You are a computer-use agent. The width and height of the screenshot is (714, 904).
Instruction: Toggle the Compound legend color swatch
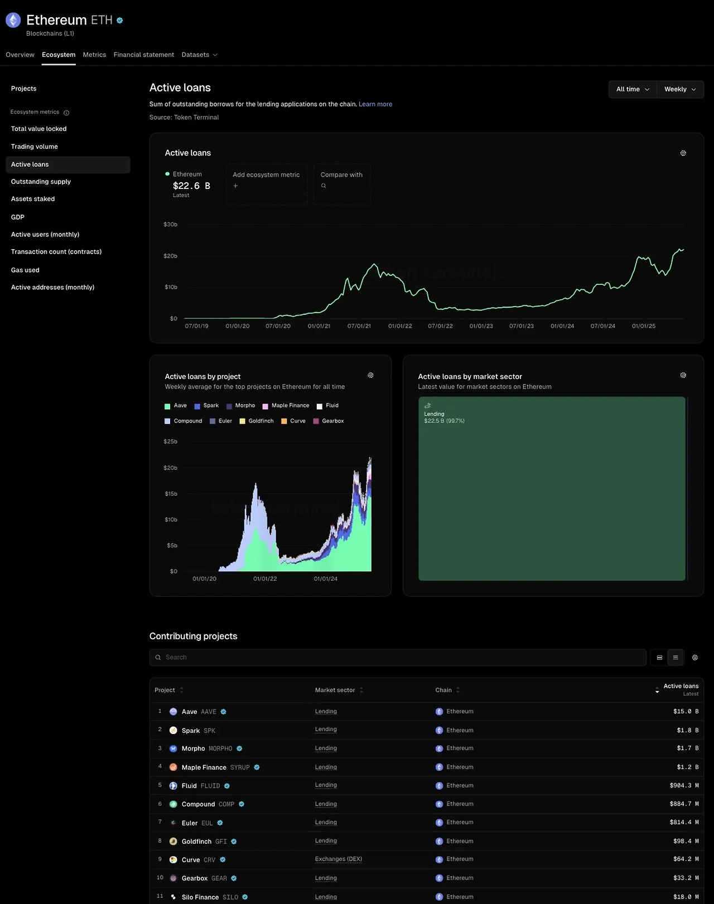167,421
